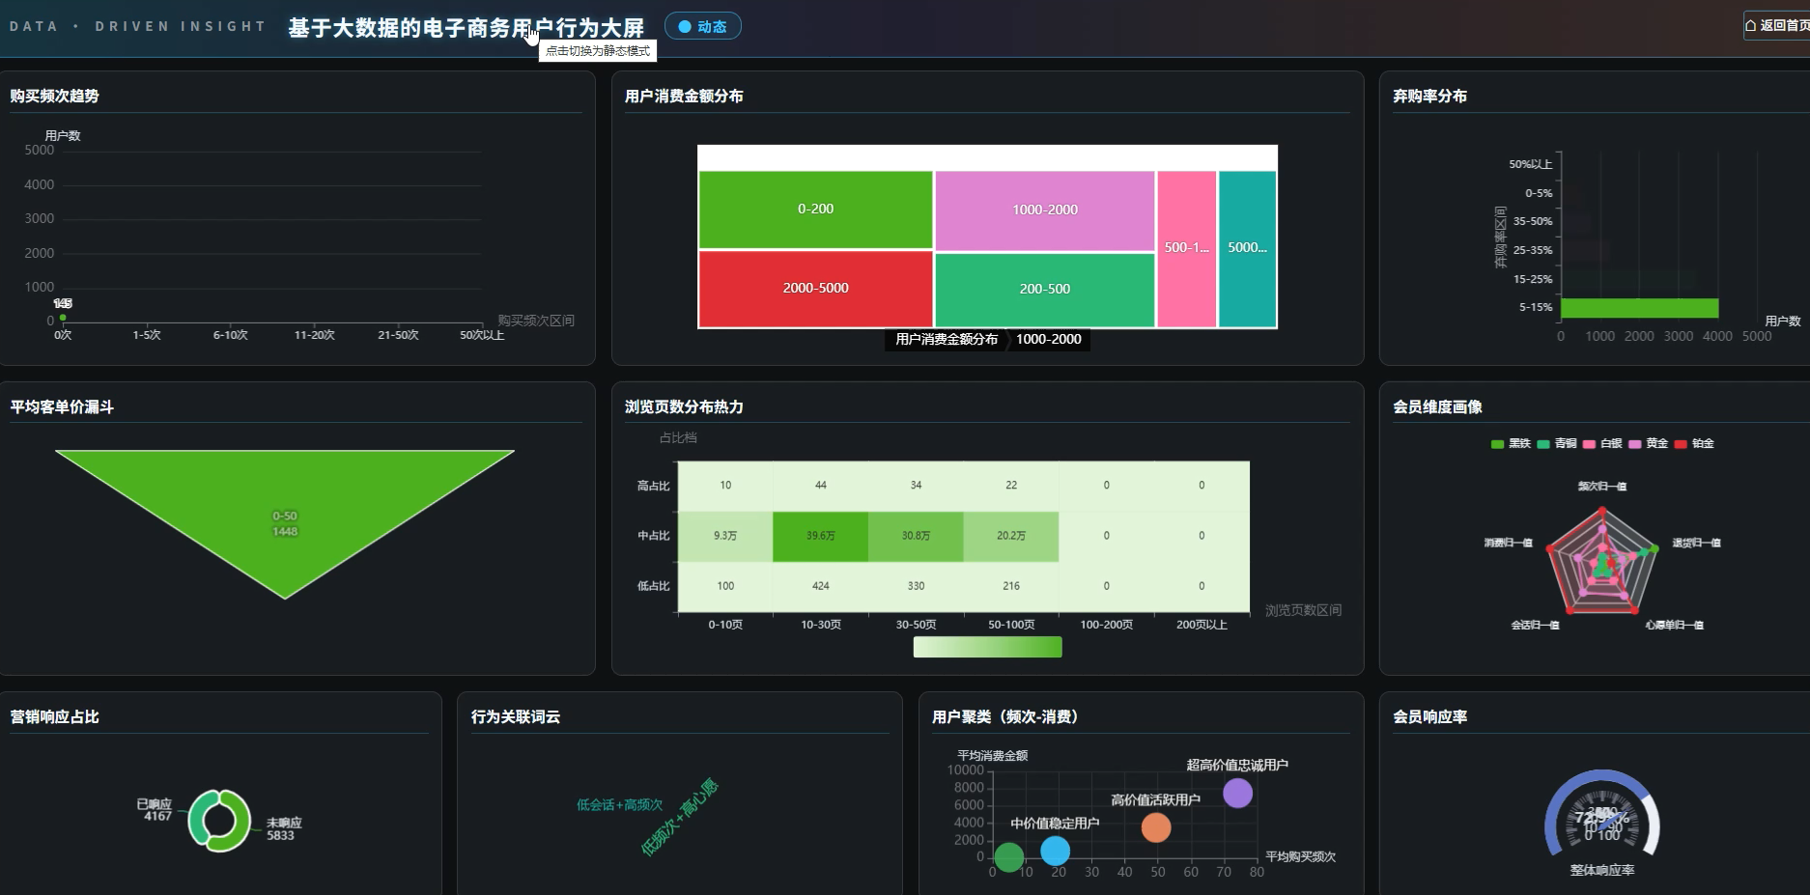Screen dimensions: 1810x895
Task: Click the 会员维度画像 panel title
Action: (x=1437, y=406)
